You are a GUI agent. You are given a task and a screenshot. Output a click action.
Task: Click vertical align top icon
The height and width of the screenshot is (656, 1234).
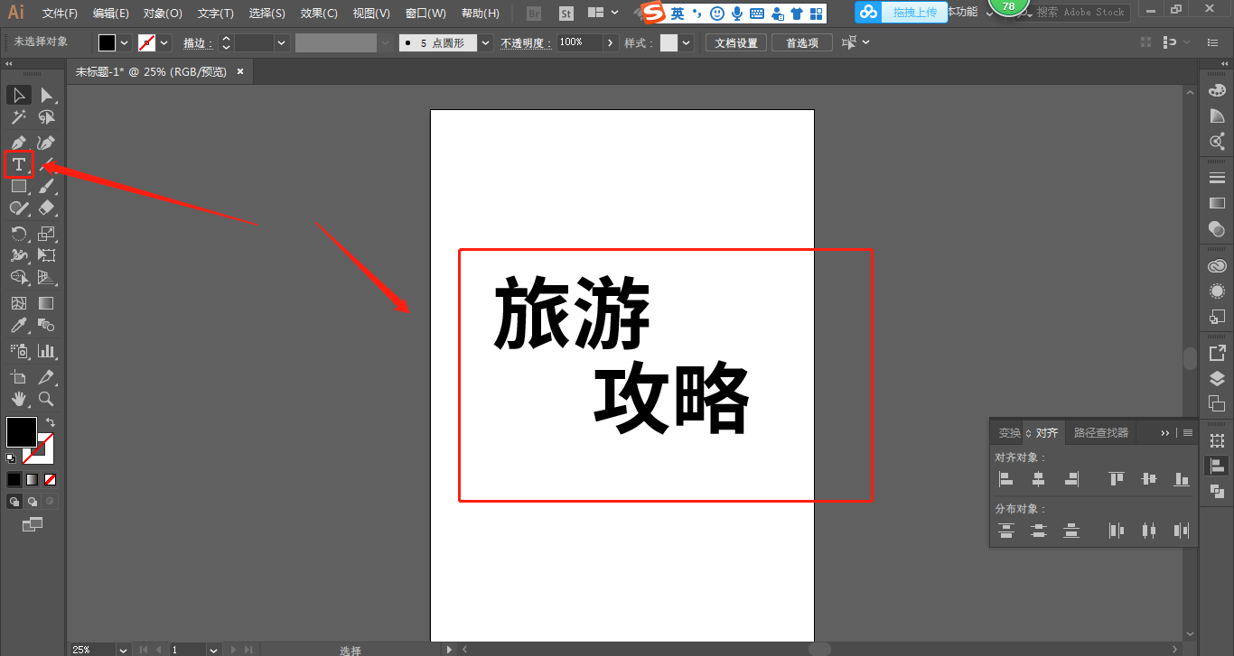tap(1117, 479)
